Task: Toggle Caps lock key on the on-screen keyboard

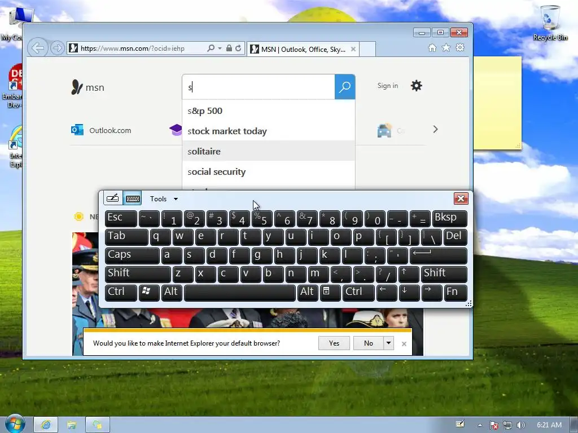Action: pyautogui.click(x=132, y=255)
